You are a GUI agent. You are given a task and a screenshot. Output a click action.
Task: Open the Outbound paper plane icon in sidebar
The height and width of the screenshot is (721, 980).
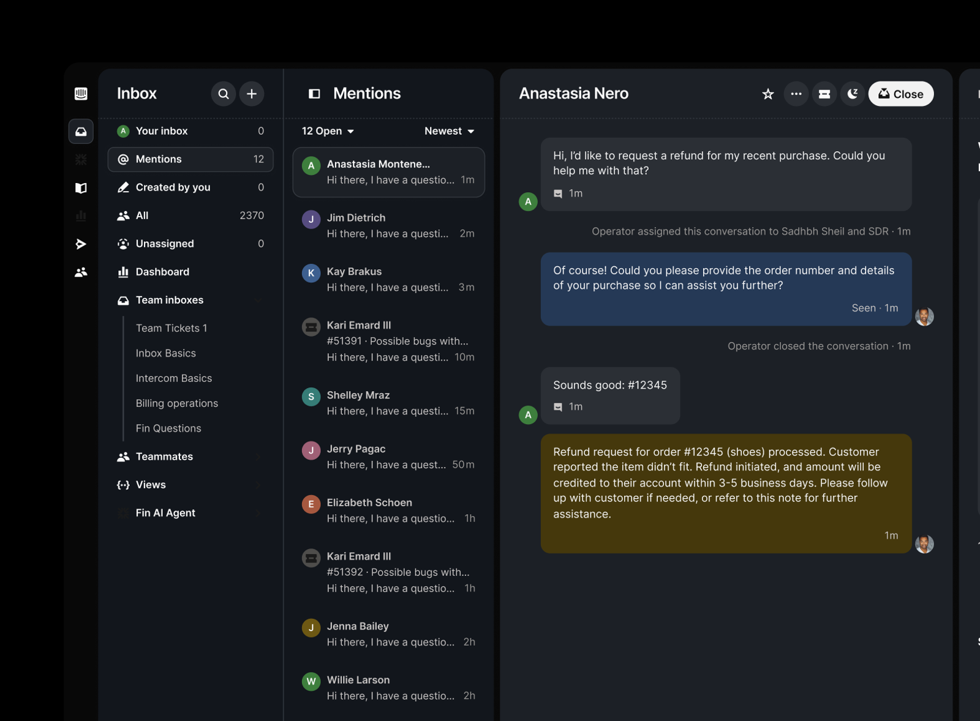click(81, 244)
